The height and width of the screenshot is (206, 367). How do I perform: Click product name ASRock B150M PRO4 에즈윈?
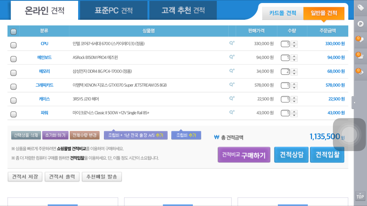95,57
